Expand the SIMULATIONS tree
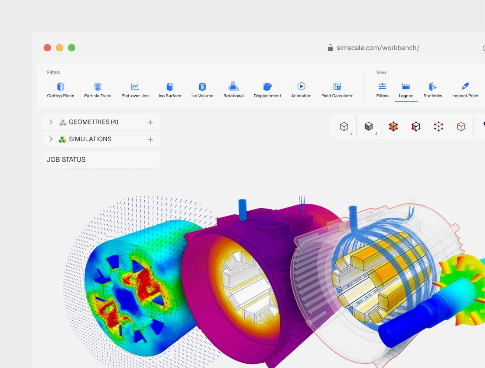This screenshot has height=368, width=485. (51, 139)
